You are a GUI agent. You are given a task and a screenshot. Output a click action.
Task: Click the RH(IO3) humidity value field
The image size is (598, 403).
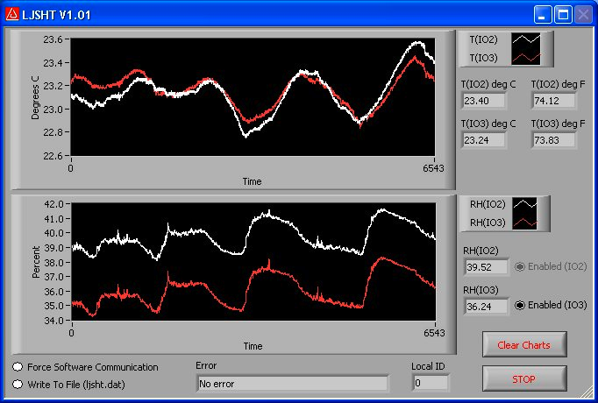tap(485, 307)
